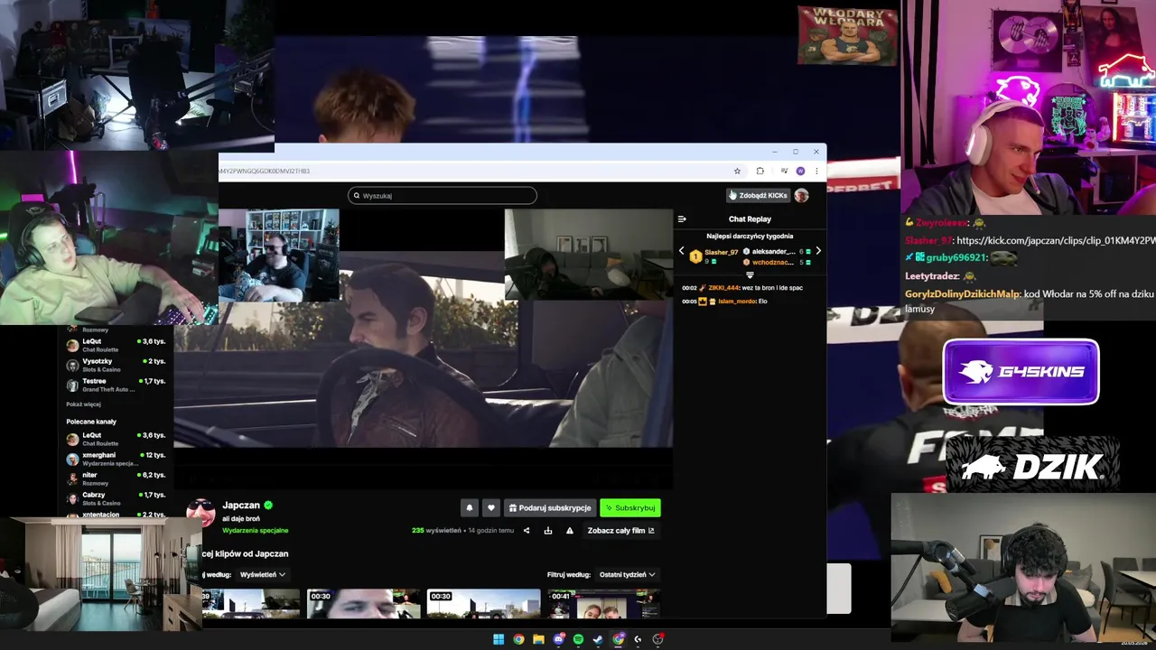
Task: Open the Windows Start menu
Action: tap(499, 639)
